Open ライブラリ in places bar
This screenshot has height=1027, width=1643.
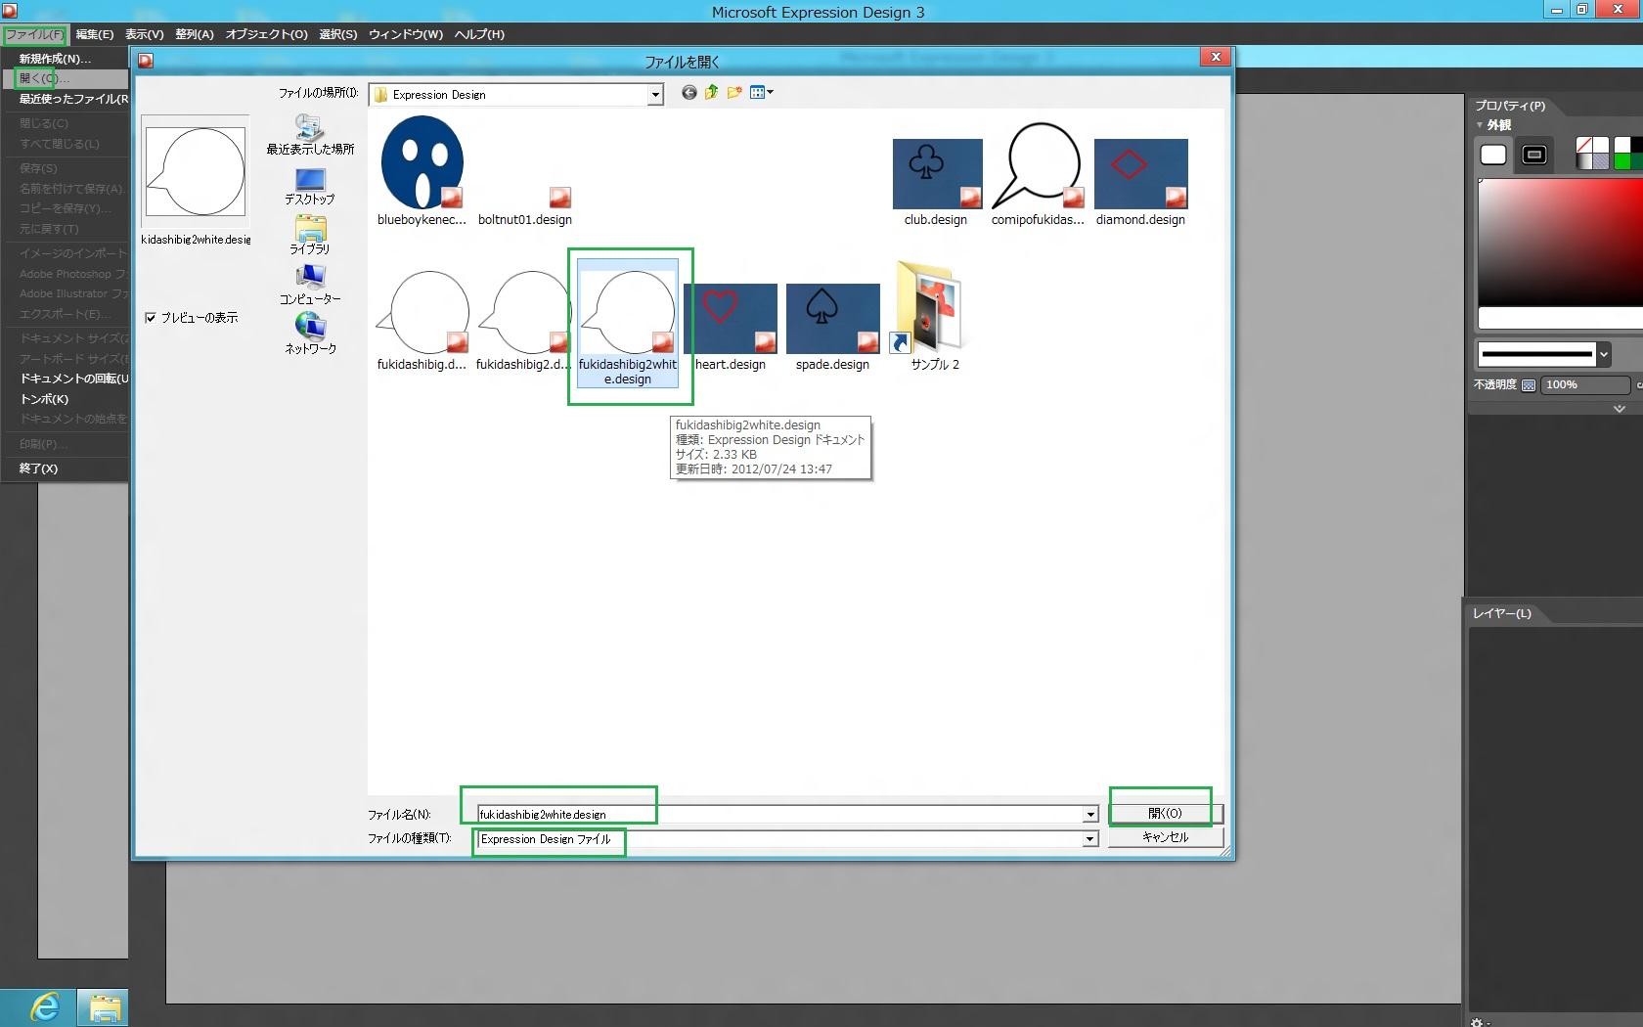pyautogui.click(x=310, y=236)
